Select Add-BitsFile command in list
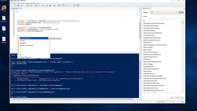This screenshot has width=197, height=111. point(147,43)
